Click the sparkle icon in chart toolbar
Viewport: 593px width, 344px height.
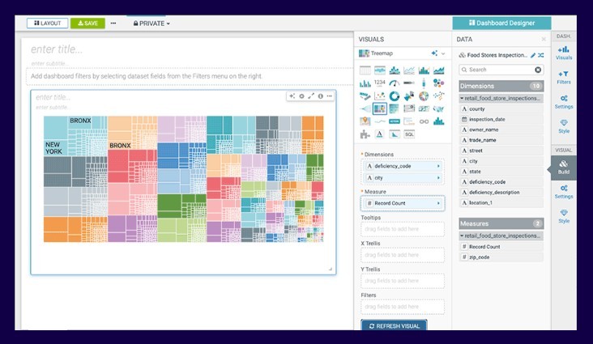click(x=292, y=96)
